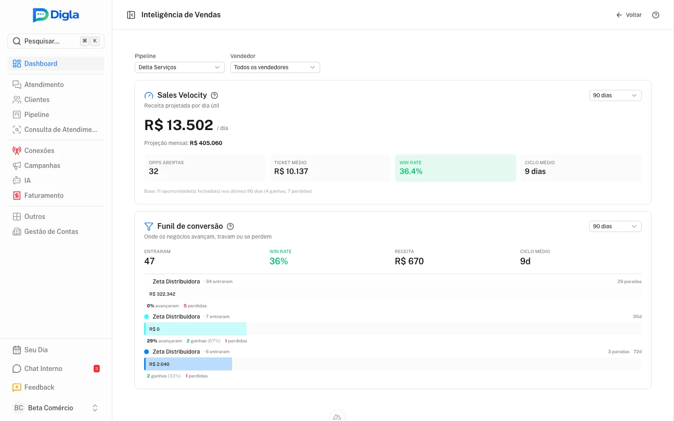Click the Chat Interno notification badge

coord(96,369)
